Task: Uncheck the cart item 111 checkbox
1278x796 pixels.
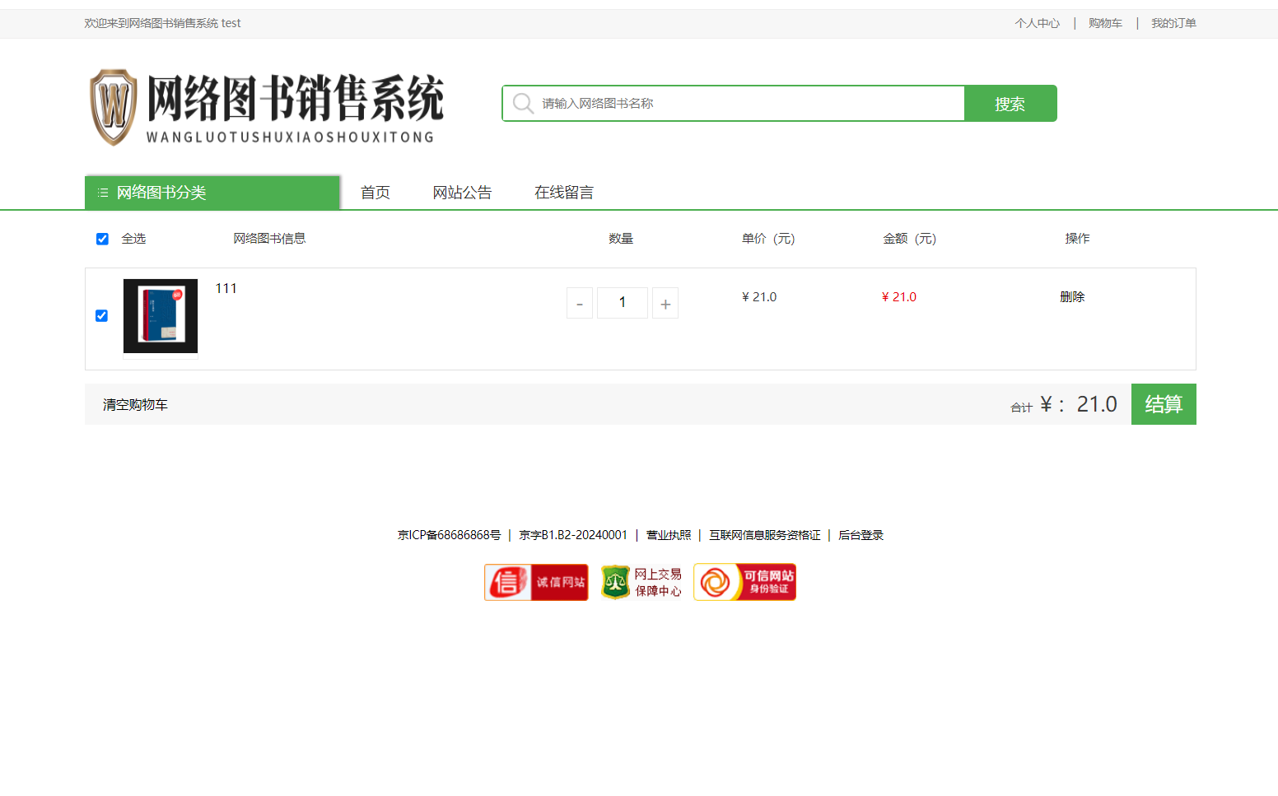Action: (x=102, y=316)
